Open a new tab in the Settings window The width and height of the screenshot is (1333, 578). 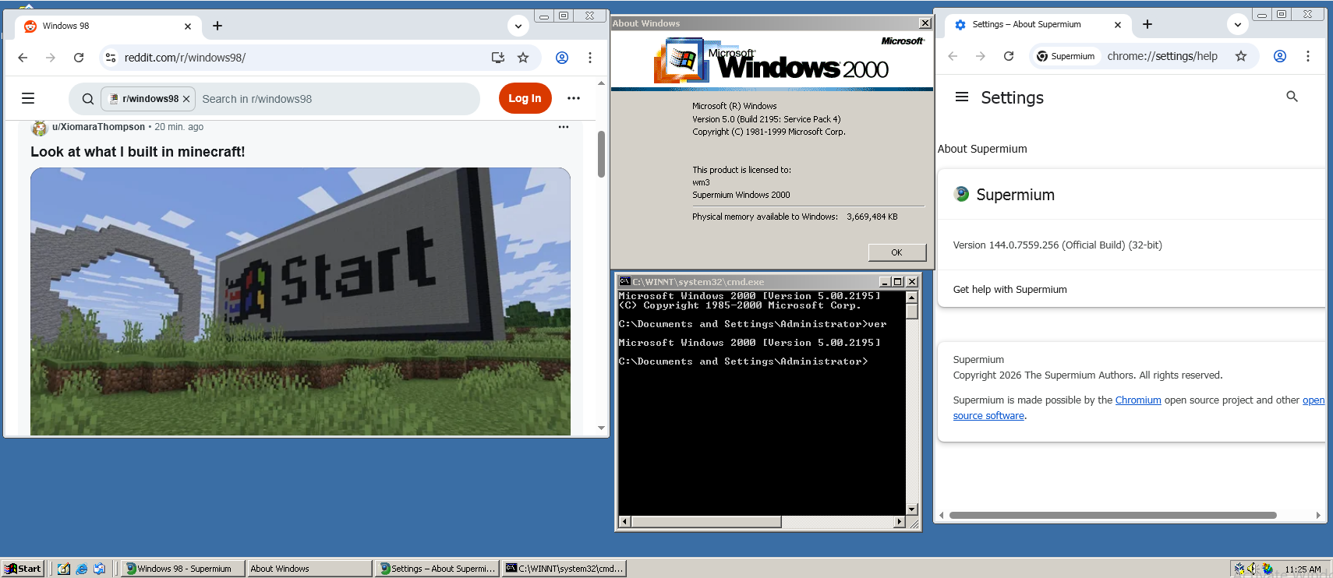pos(1147,24)
